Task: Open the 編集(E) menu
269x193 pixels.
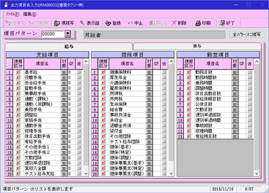Action: pyautogui.click(x=30, y=14)
